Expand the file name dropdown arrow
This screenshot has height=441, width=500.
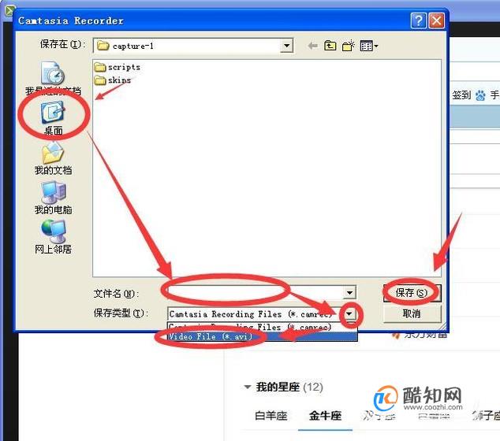(x=349, y=292)
